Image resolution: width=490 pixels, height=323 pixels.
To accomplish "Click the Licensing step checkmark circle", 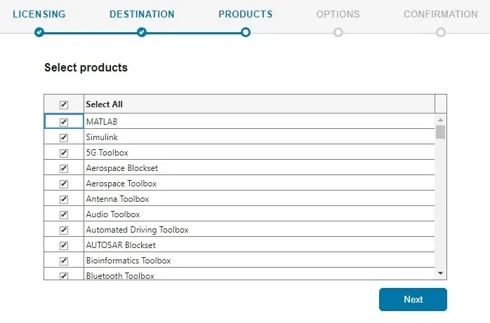I will click(39, 32).
